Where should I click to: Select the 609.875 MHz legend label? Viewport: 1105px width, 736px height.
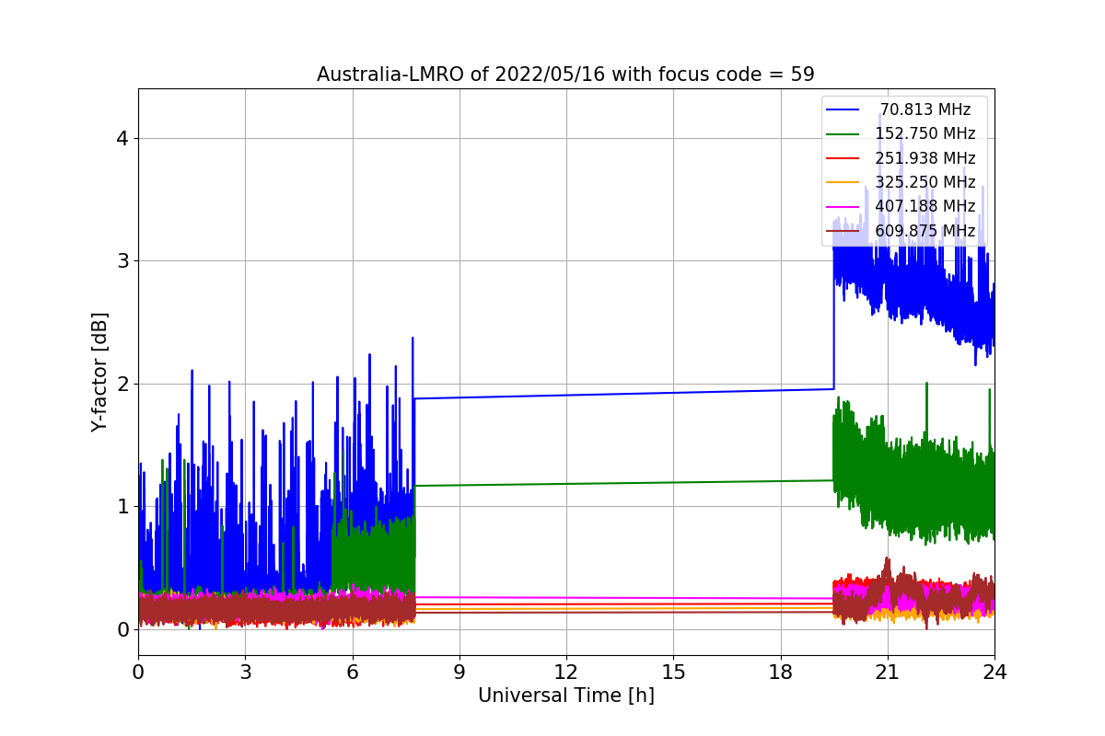[x=925, y=230]
